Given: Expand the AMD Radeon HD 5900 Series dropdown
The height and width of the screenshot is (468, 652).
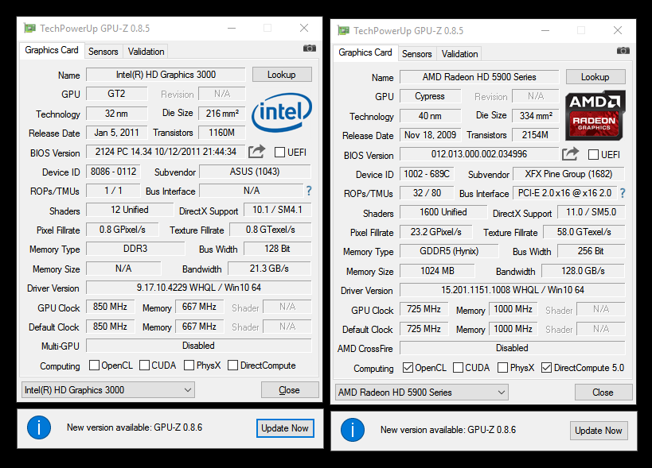Looking at the screenshot, I should pyautogui.click(x=421, y=392).
